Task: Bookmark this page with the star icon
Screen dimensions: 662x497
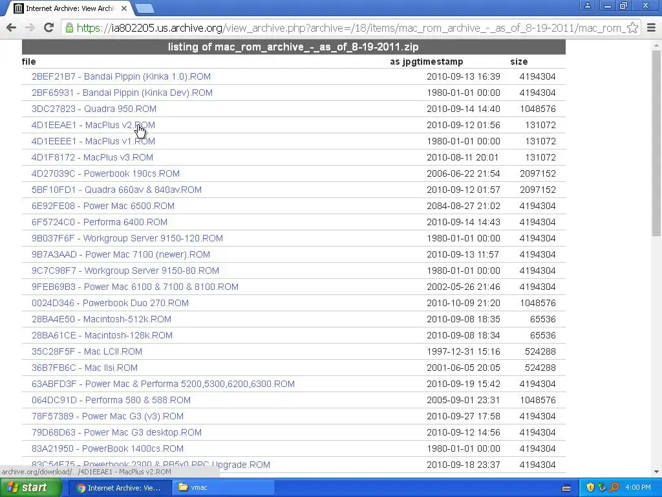Action: coord(632,28)
